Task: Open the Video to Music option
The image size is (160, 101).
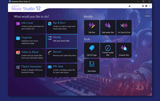Action: [30, 56]
